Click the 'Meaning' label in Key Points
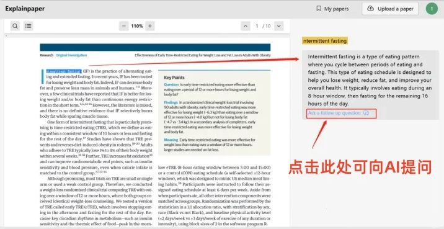 point(171,140)
